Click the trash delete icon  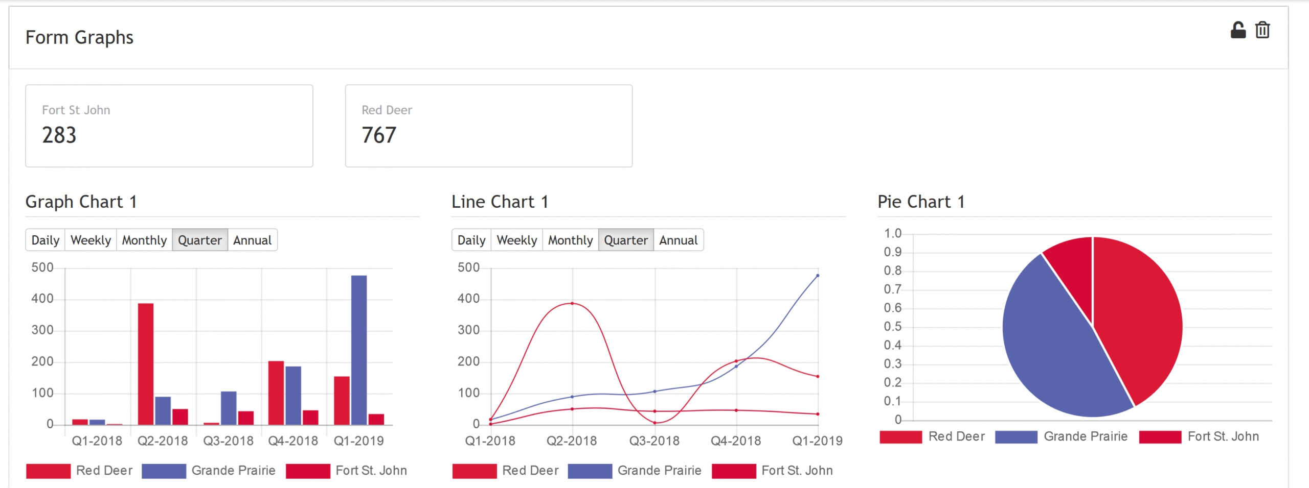pyautogui.click(x=1262, y=31)
